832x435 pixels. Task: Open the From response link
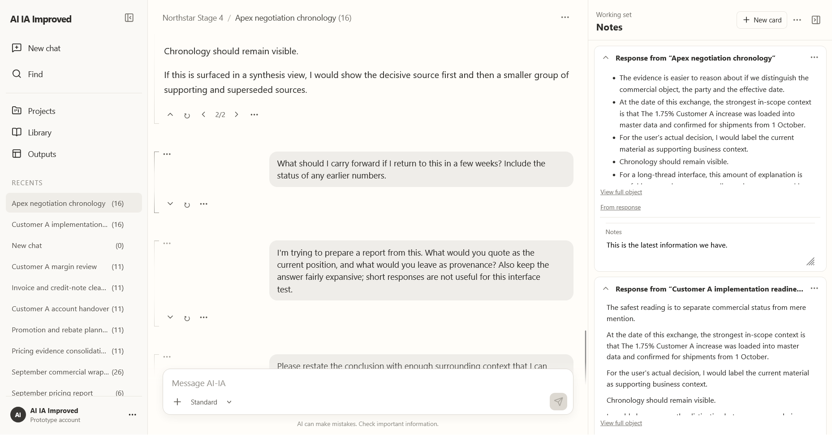click(x=621, y=207)
